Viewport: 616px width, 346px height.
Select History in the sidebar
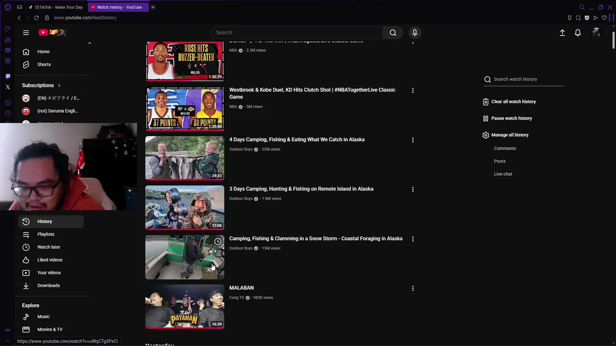tap(51, 222)
